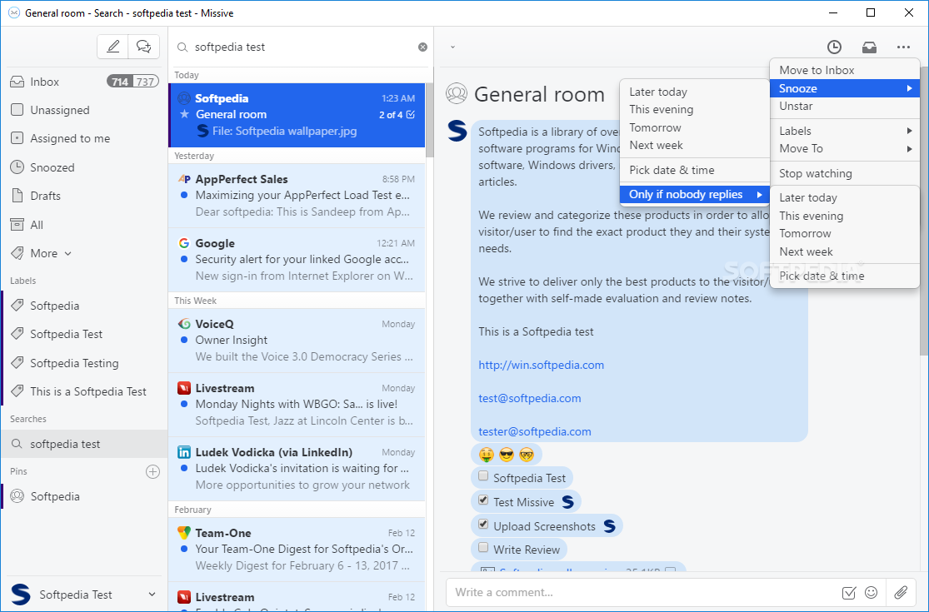The image size is (929, 612).
Task: Click the Inbox tray icon in sidebar
Action: tap(17, 82)
